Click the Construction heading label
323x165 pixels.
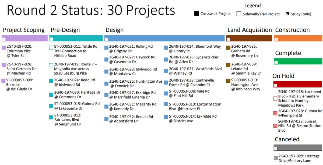292,30
